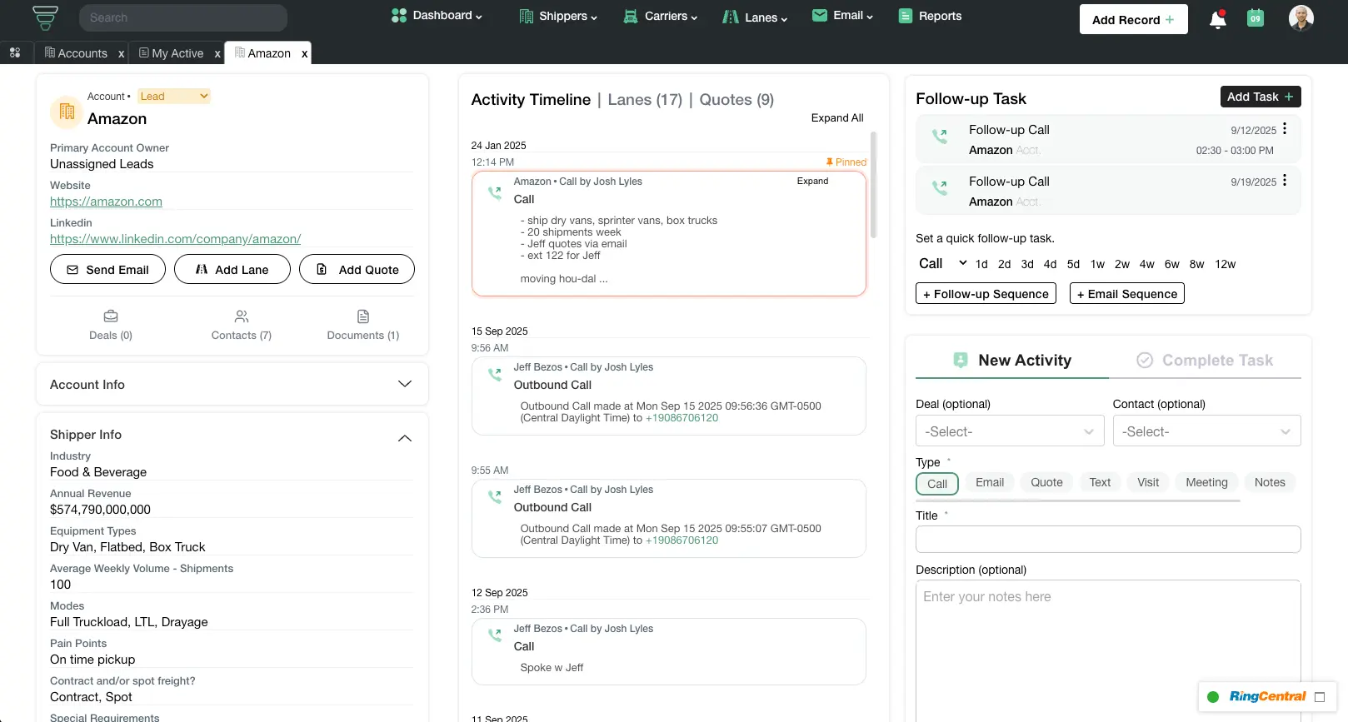This screenshot has height=722, width=1348.
Task: Click the Add Quote button
Action: point(357,270)
